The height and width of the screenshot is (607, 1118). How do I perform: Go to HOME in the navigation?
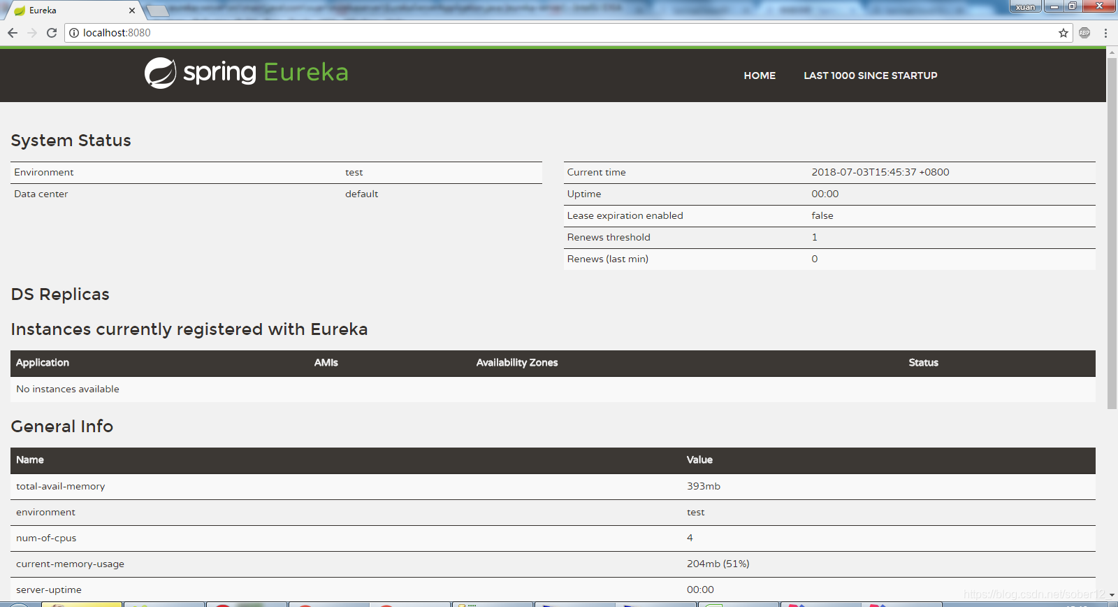[760, 76]
